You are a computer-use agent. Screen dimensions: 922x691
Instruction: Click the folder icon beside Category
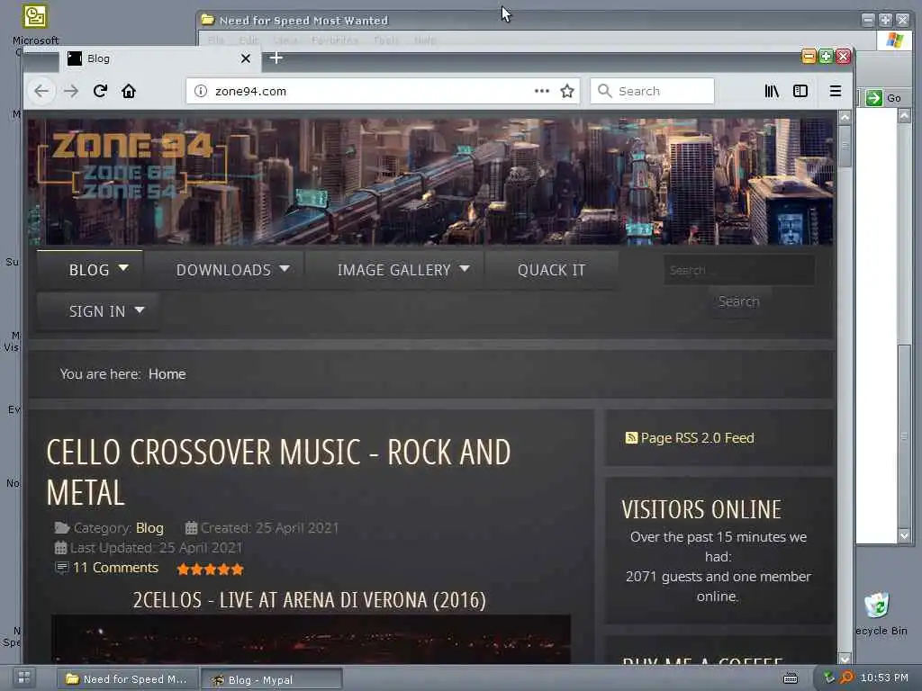(x=62, y=527)
